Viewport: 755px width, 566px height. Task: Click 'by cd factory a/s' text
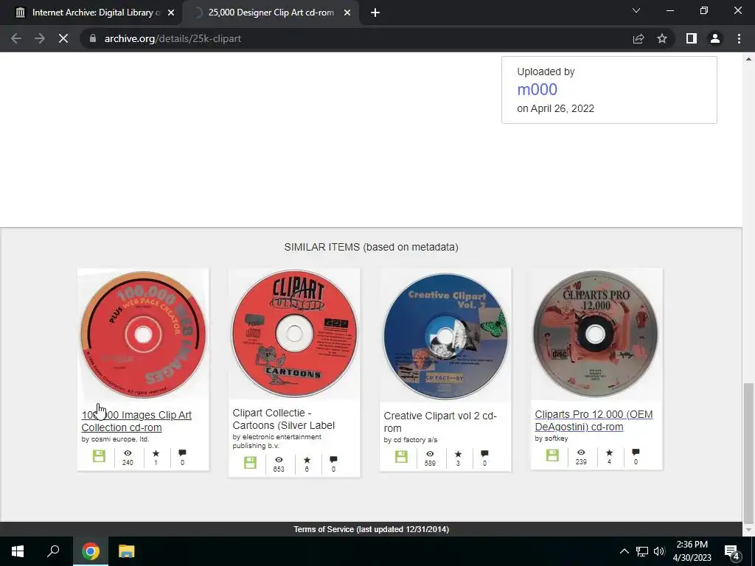(x=410, y=440)
